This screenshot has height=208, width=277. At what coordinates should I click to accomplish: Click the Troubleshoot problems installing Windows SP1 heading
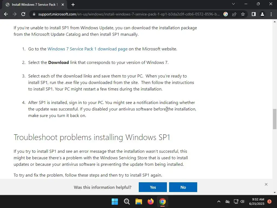pyautogui.click(x=92, y=137)
